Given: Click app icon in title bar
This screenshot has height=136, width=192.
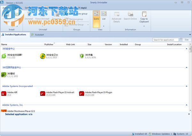Looking at the screenshot, I should pyautogui.click(x=2, y=2).
